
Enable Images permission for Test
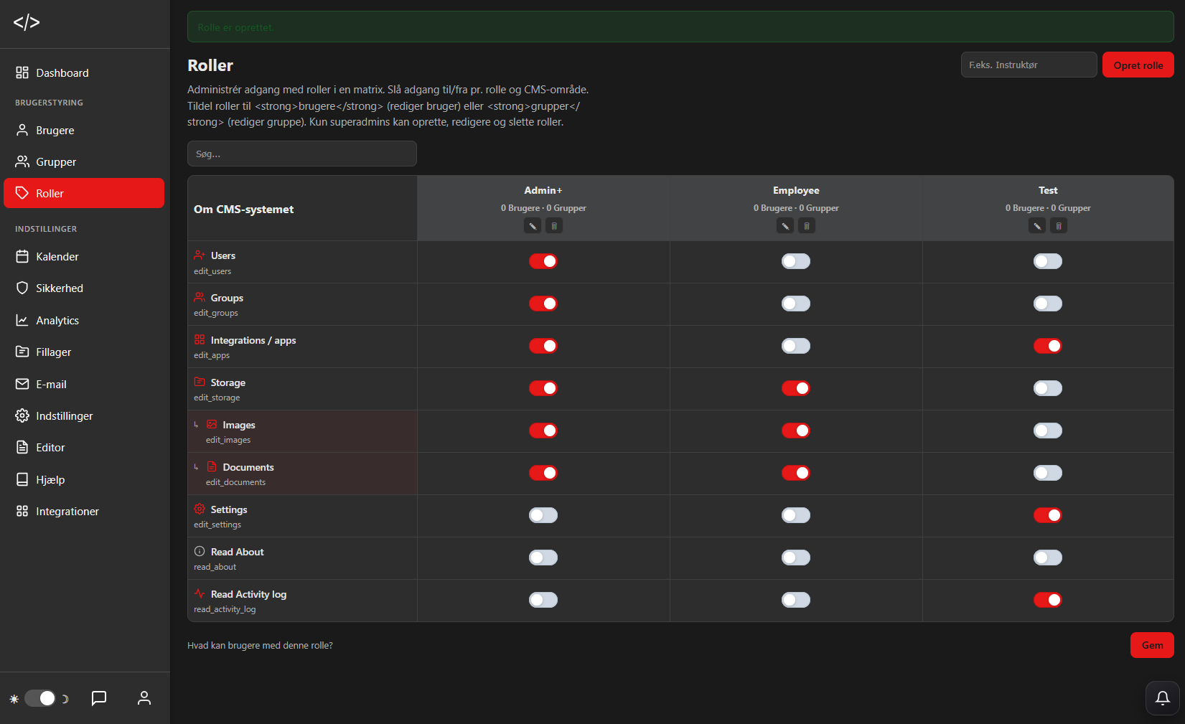(x=1048, y=431)
